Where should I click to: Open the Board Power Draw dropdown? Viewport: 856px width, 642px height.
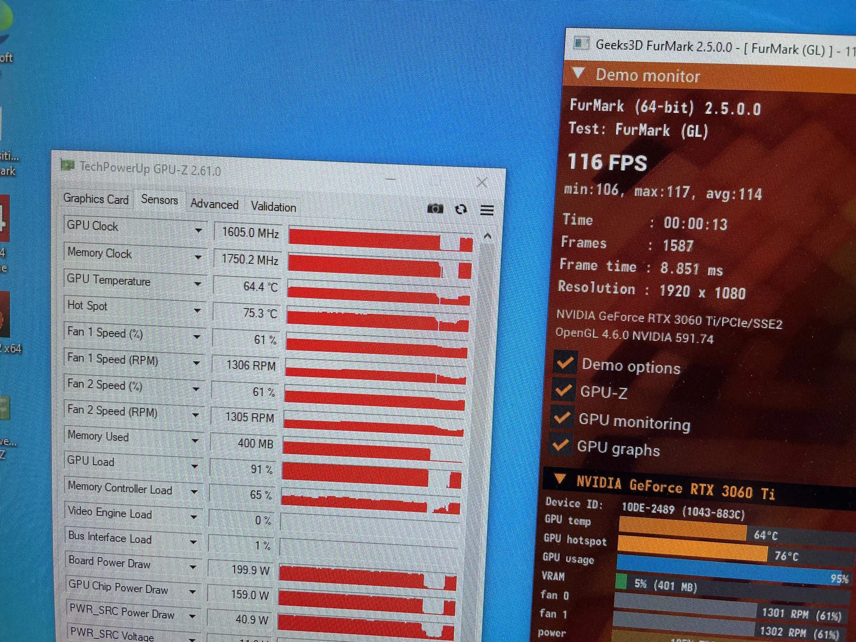click(193, 567)
